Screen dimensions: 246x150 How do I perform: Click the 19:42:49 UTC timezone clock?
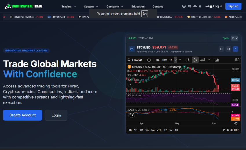[231, 130]
